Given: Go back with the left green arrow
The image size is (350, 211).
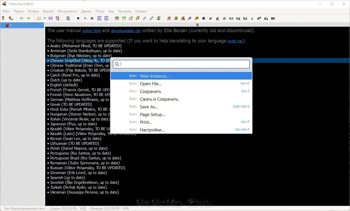Looking at the screenshot, I should click(x=22, y=18).
